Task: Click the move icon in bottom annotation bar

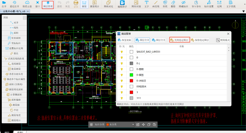Action: [x=143, y=124]
